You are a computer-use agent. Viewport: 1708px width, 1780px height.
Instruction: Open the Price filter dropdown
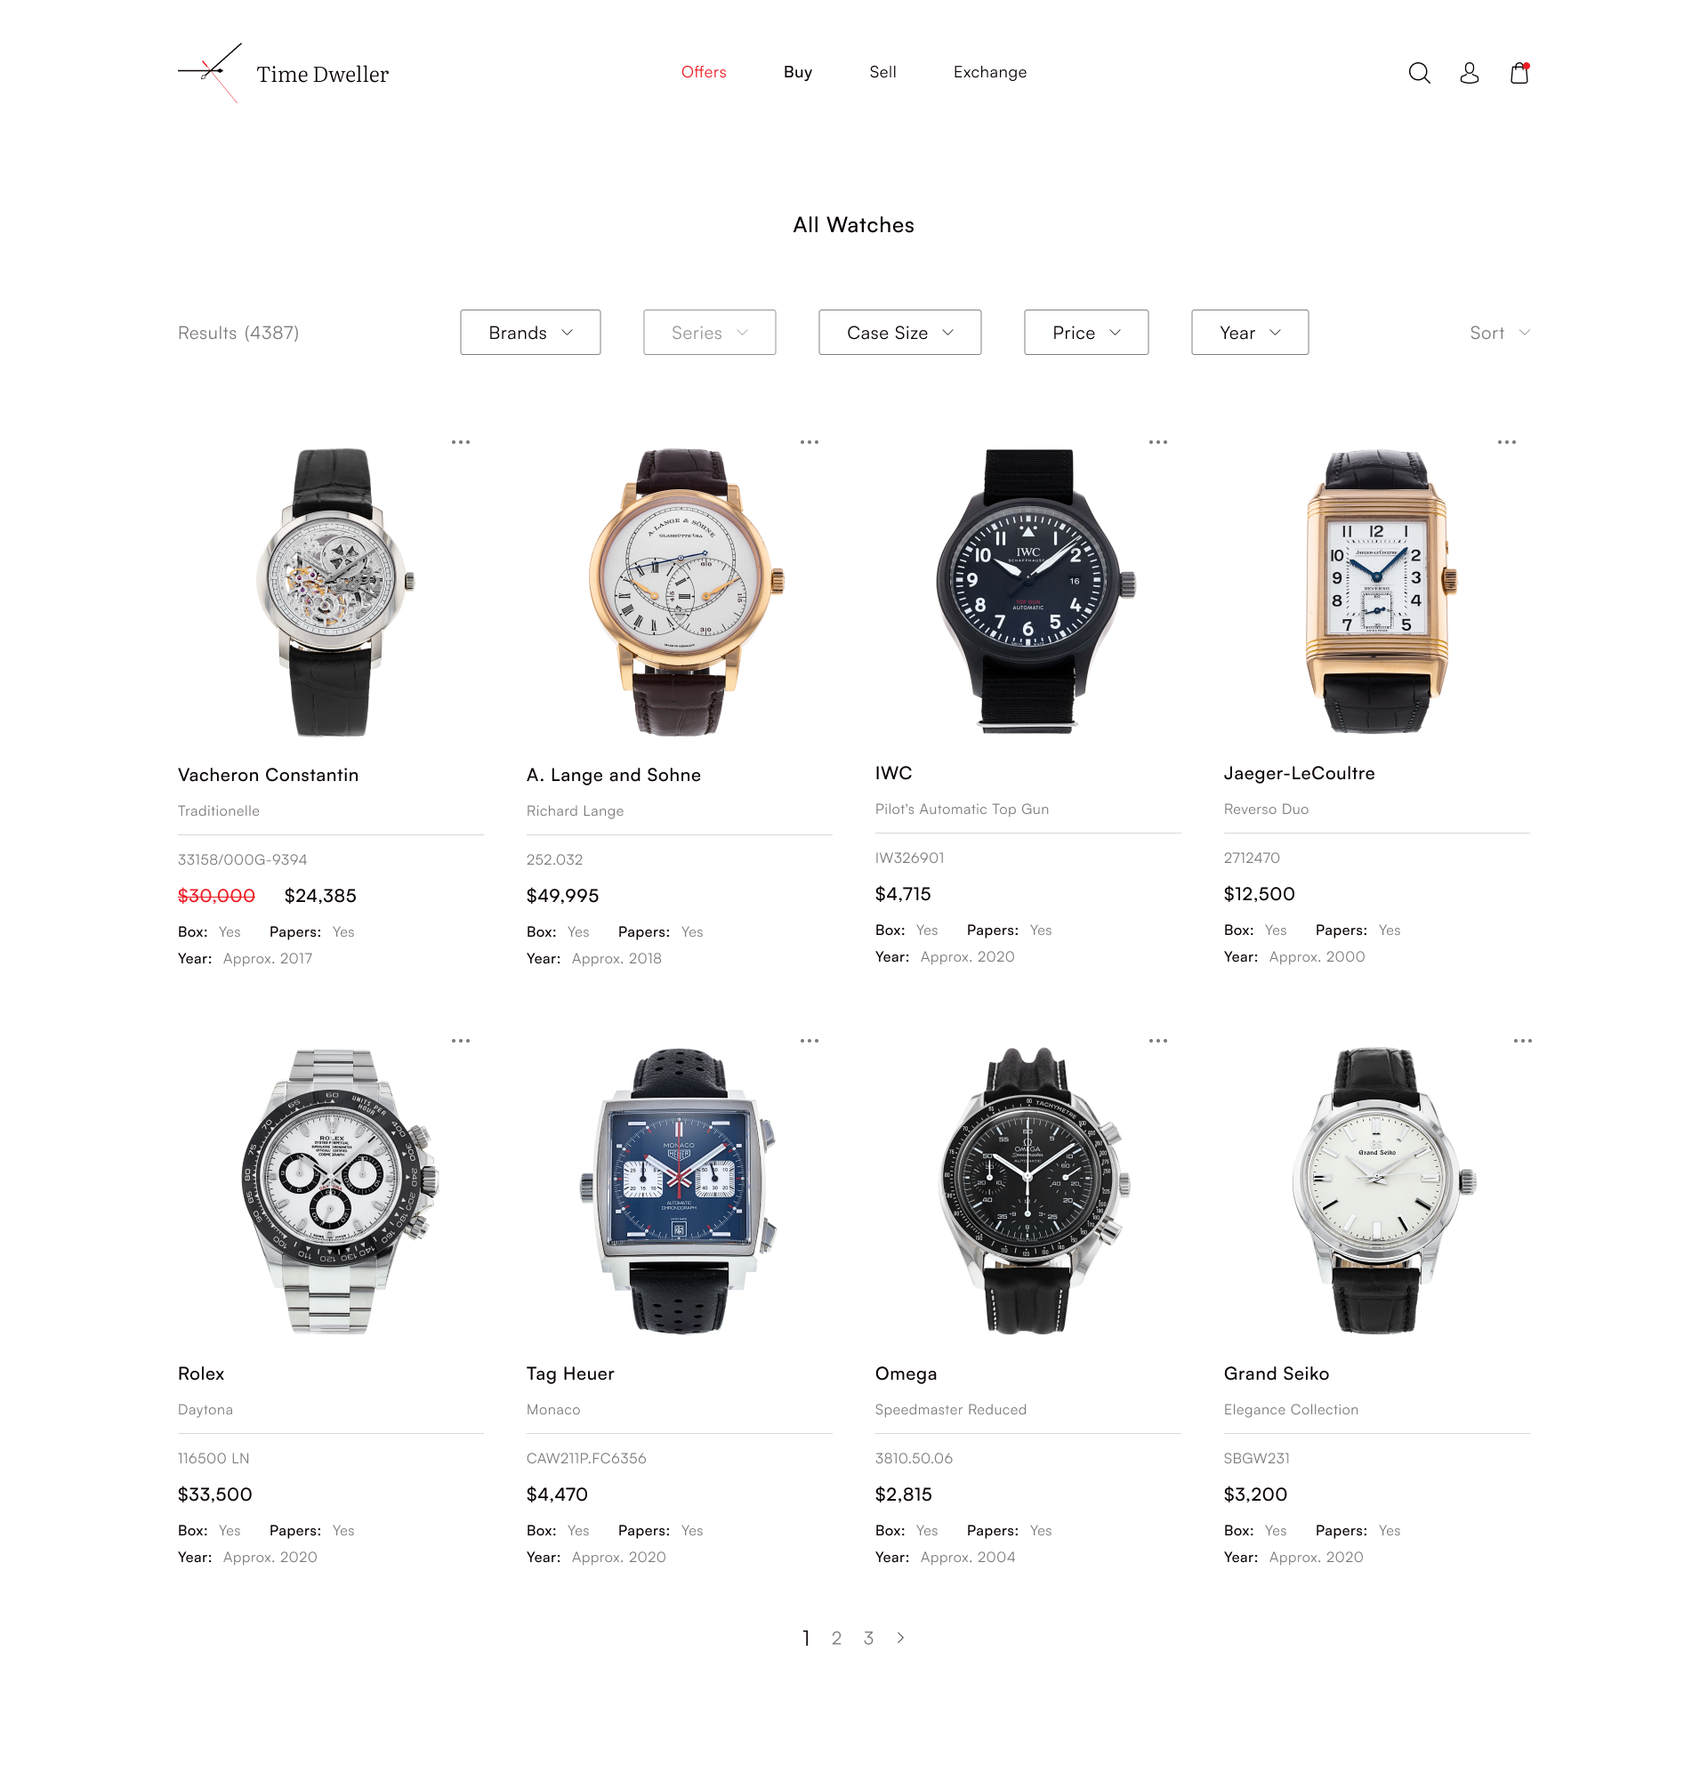click(1084, 332)
